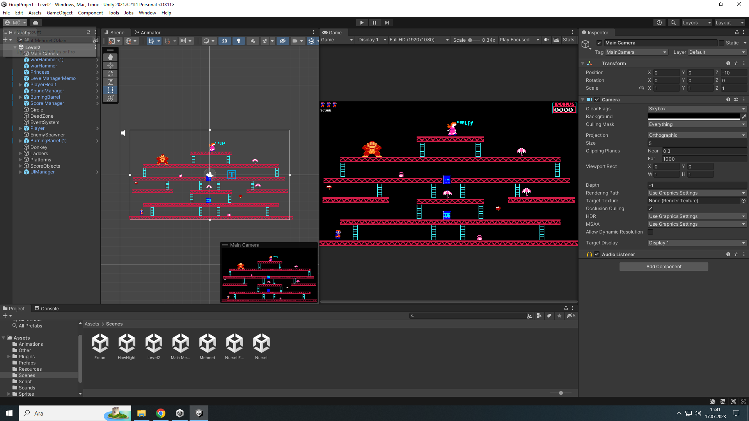Expand the Player object in Hierarchy

click(x=20, y=128)
